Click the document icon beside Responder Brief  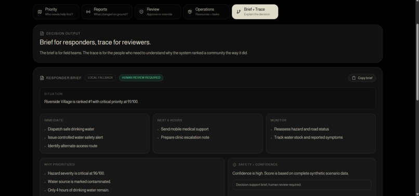[42, 78]
